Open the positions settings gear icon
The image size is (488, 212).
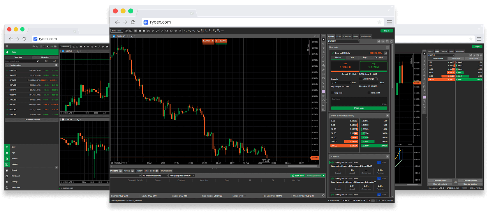click(323, 195)
